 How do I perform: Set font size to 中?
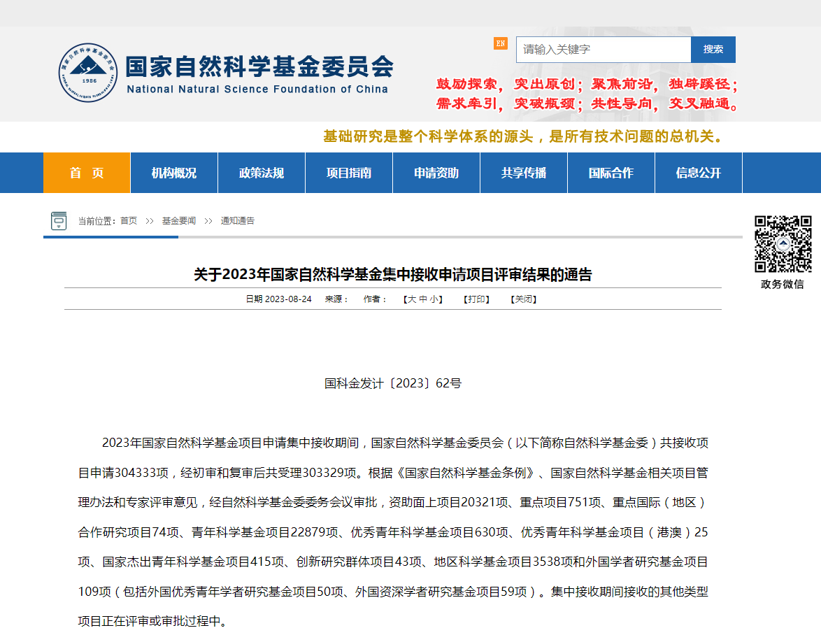tap(423, 299)
